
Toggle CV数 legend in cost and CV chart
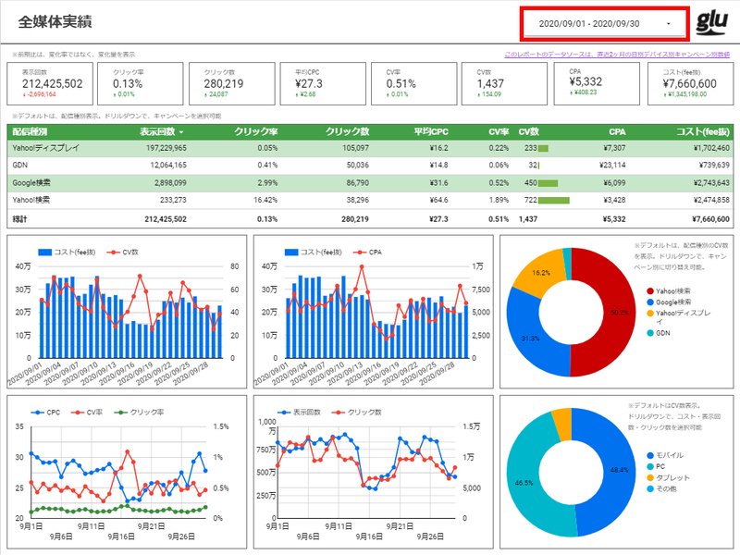pyautogui.click(x=122, y=253)
